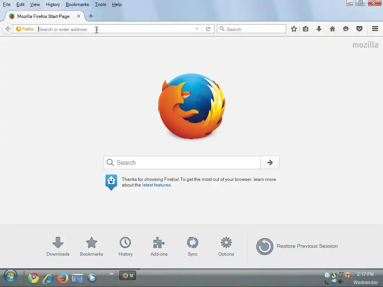Go to the home page icon
This screenshot has width=383, height=287.
click(x=332, y=29)
